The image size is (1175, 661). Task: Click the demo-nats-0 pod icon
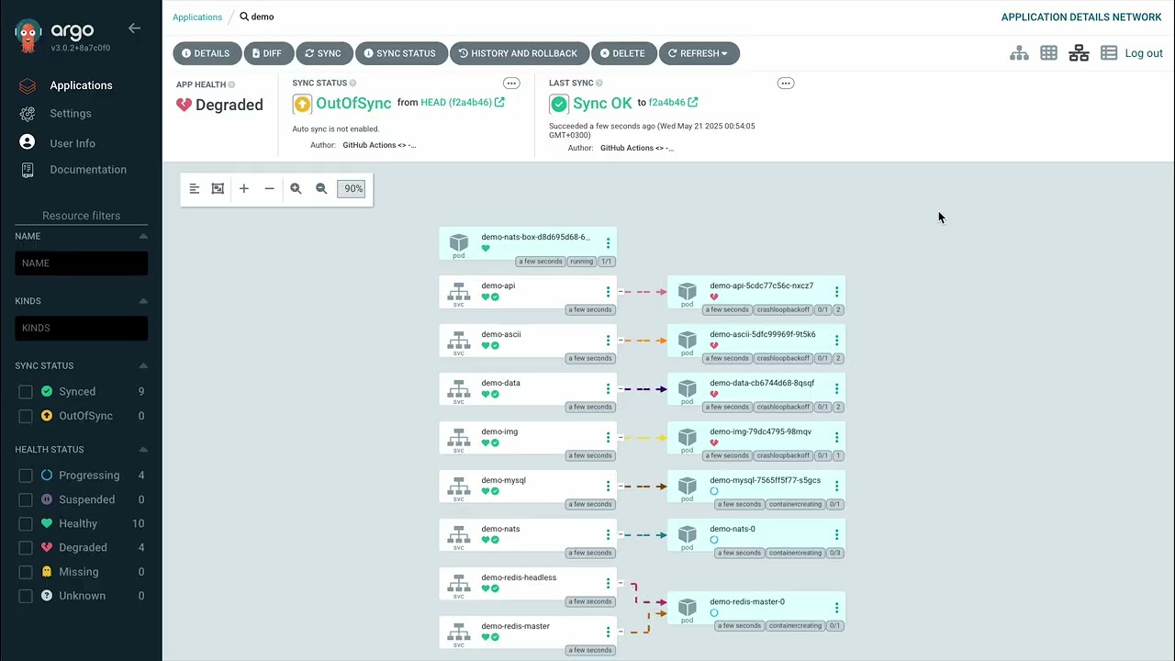click(687, 535)
